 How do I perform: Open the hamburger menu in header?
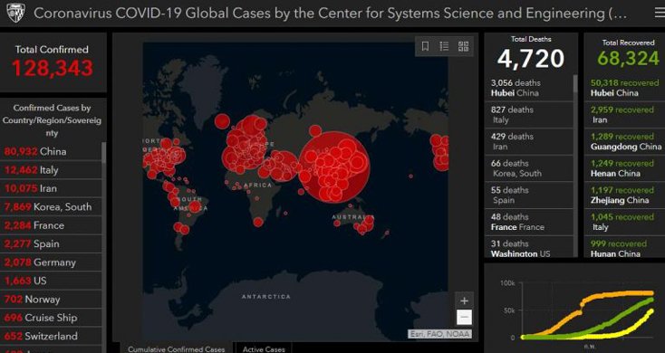click(x=659, y=14)
